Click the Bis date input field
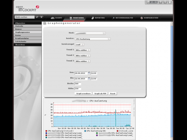The image size is (187, 140). click(x=81, y=79)
